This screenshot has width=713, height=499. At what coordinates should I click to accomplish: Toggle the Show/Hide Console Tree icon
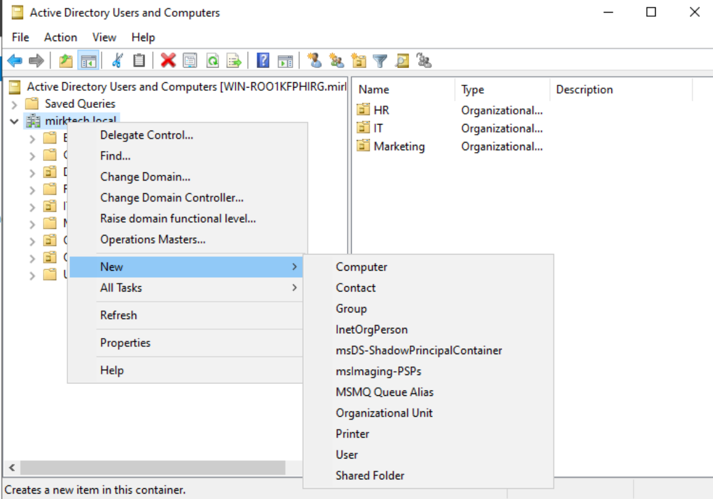click(x=88, y=60)
